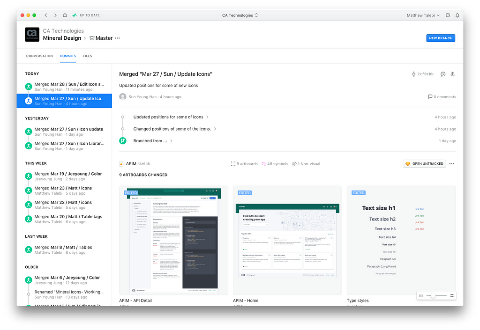This screenshot has height=330, width=480.
Task: Open more options next to Open Untracked
Action: coord(452,164)
